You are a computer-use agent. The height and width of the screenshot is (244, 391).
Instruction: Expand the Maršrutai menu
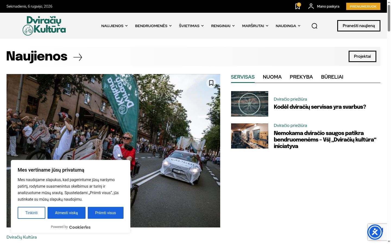tap(255, 26)
